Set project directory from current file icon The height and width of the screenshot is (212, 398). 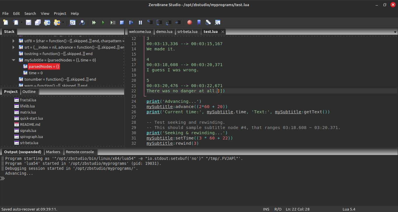coord(47,22)
